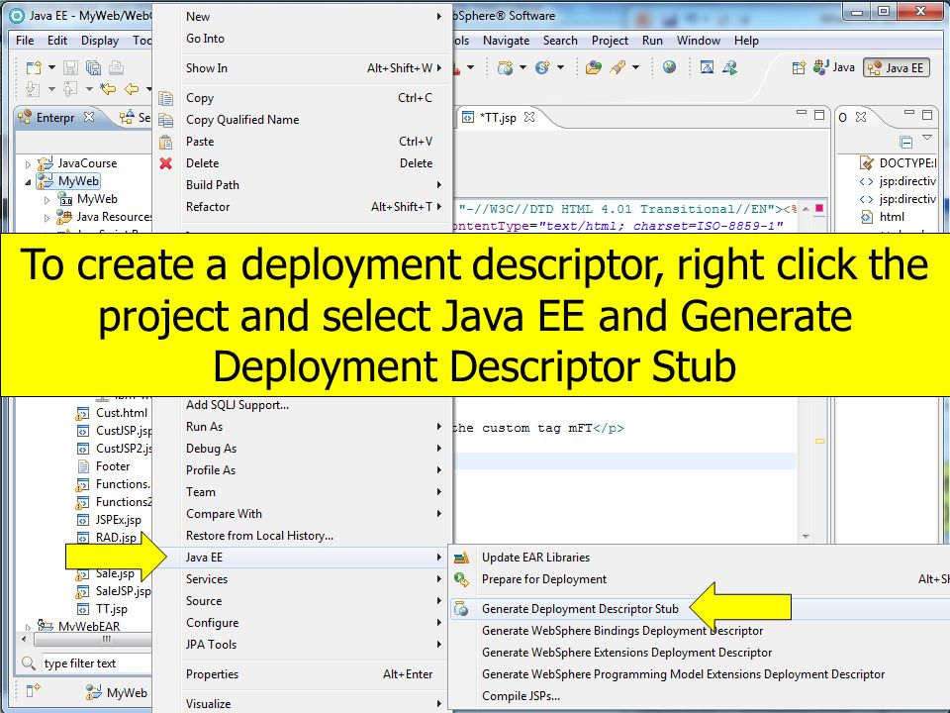Maximize the Outline view panel
Image resolution: width=950 pixels, height=713 pixels.
pos(927,115)
